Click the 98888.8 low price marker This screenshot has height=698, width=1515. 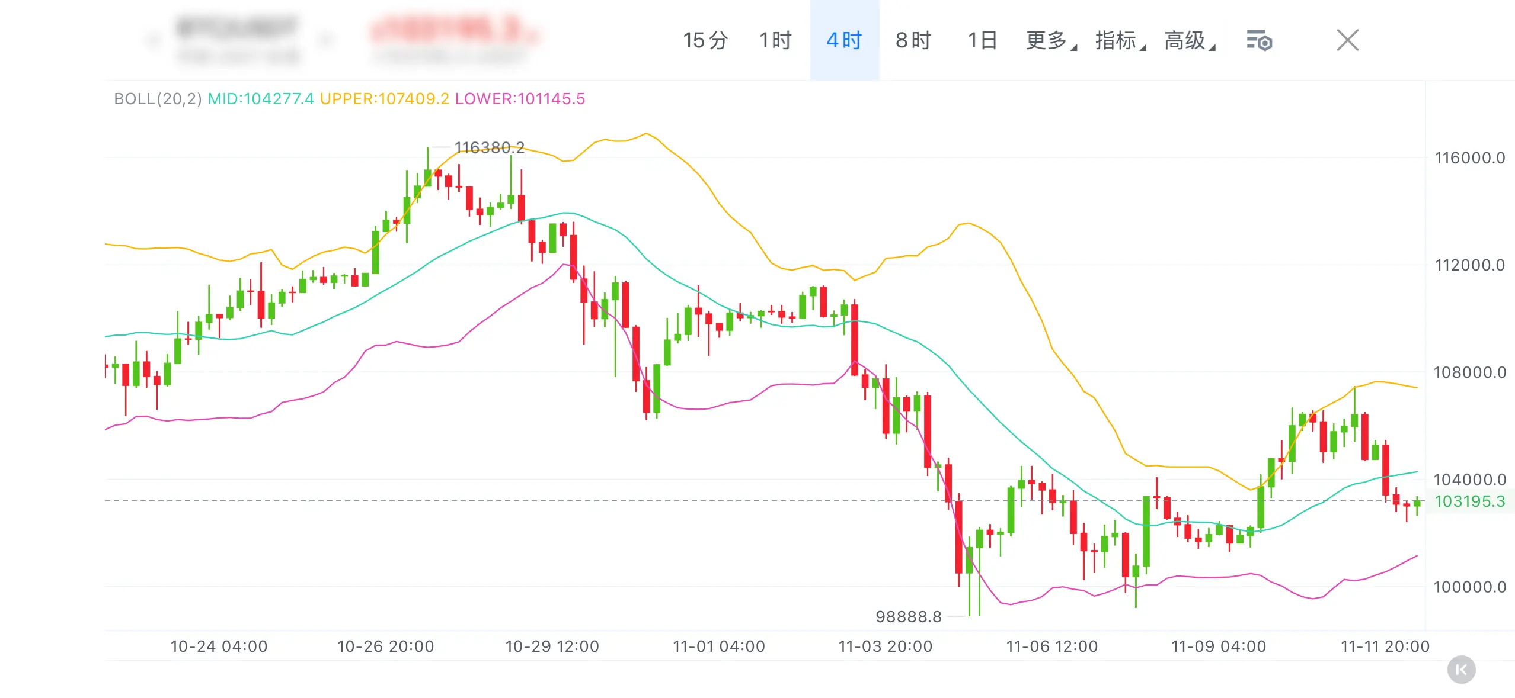click(908, 616)
